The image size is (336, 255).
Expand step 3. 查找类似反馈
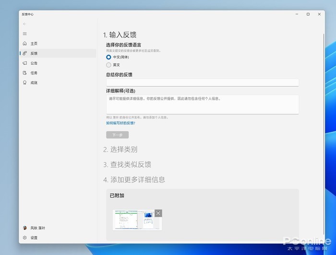127,164
